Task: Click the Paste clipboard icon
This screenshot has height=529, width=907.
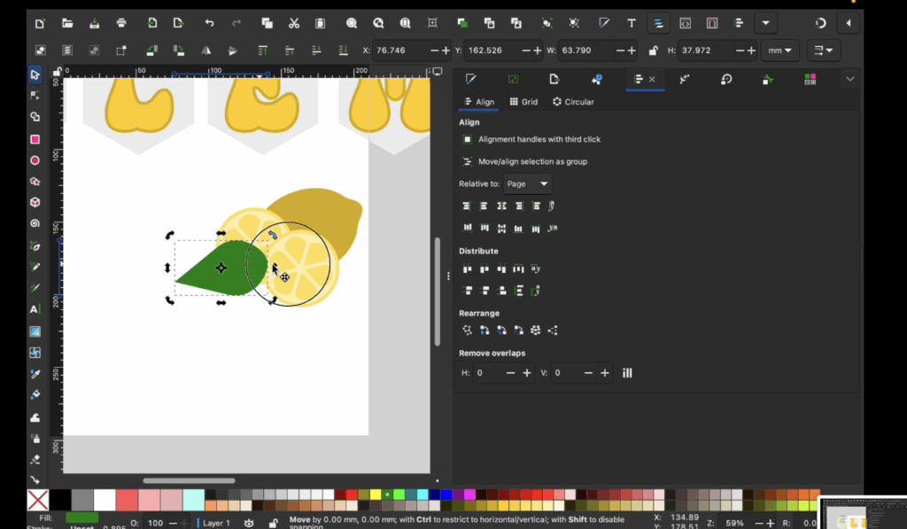Action: click(320, 23)
